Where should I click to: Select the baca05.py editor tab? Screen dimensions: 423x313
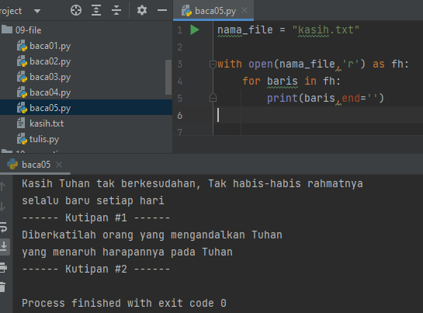point(213,11)
